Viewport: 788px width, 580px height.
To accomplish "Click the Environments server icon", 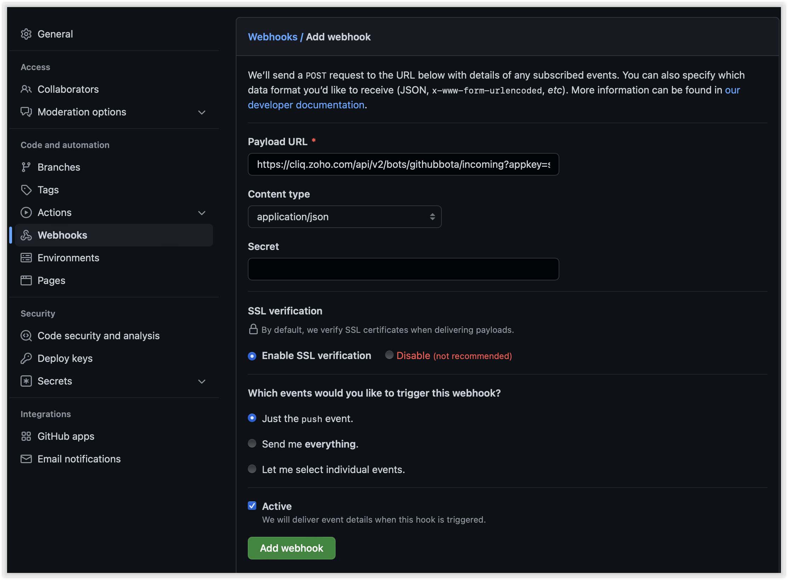I will coord(26,258).
